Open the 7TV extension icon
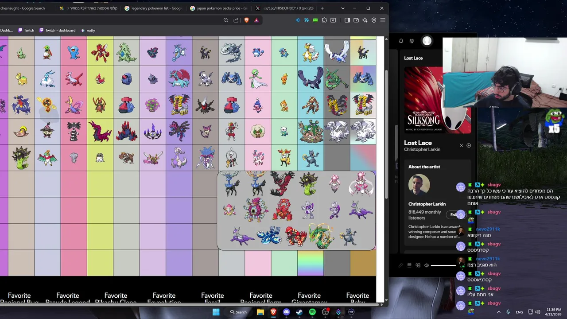This screenshot has width=567, height=319. tap(306, 20)
